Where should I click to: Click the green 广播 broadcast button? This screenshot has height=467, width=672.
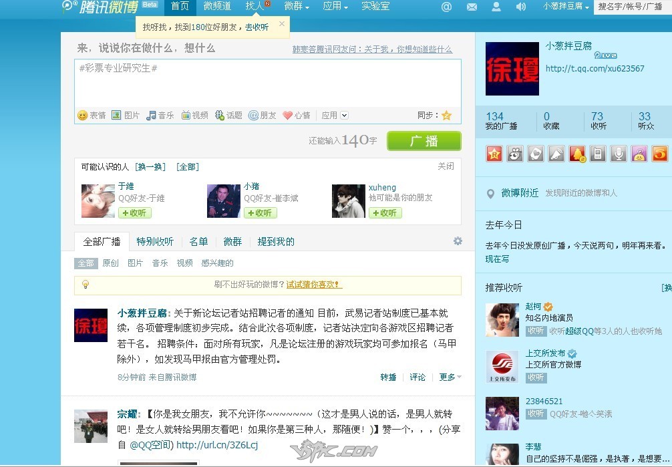pos(424,141)
